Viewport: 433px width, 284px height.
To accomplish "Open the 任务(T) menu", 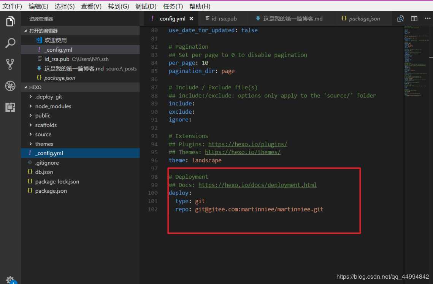I will coord(173,6).
